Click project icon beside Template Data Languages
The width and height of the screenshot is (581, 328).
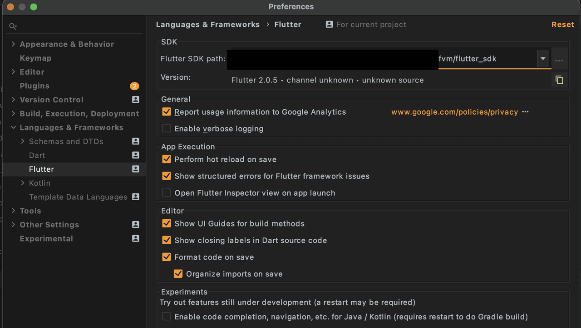[135, 197]
